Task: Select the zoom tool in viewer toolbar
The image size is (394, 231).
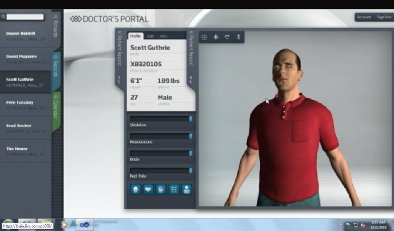Action: click(204, 37)
